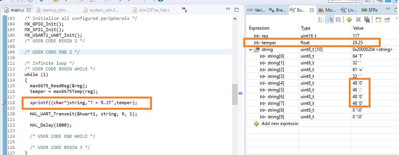Pin Expressions view to debug context
The height and width of the screenshot is (155, 399).
tap(387, 20)
